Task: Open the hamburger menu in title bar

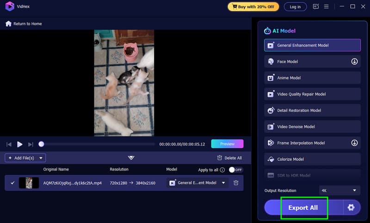Action: 327,6
